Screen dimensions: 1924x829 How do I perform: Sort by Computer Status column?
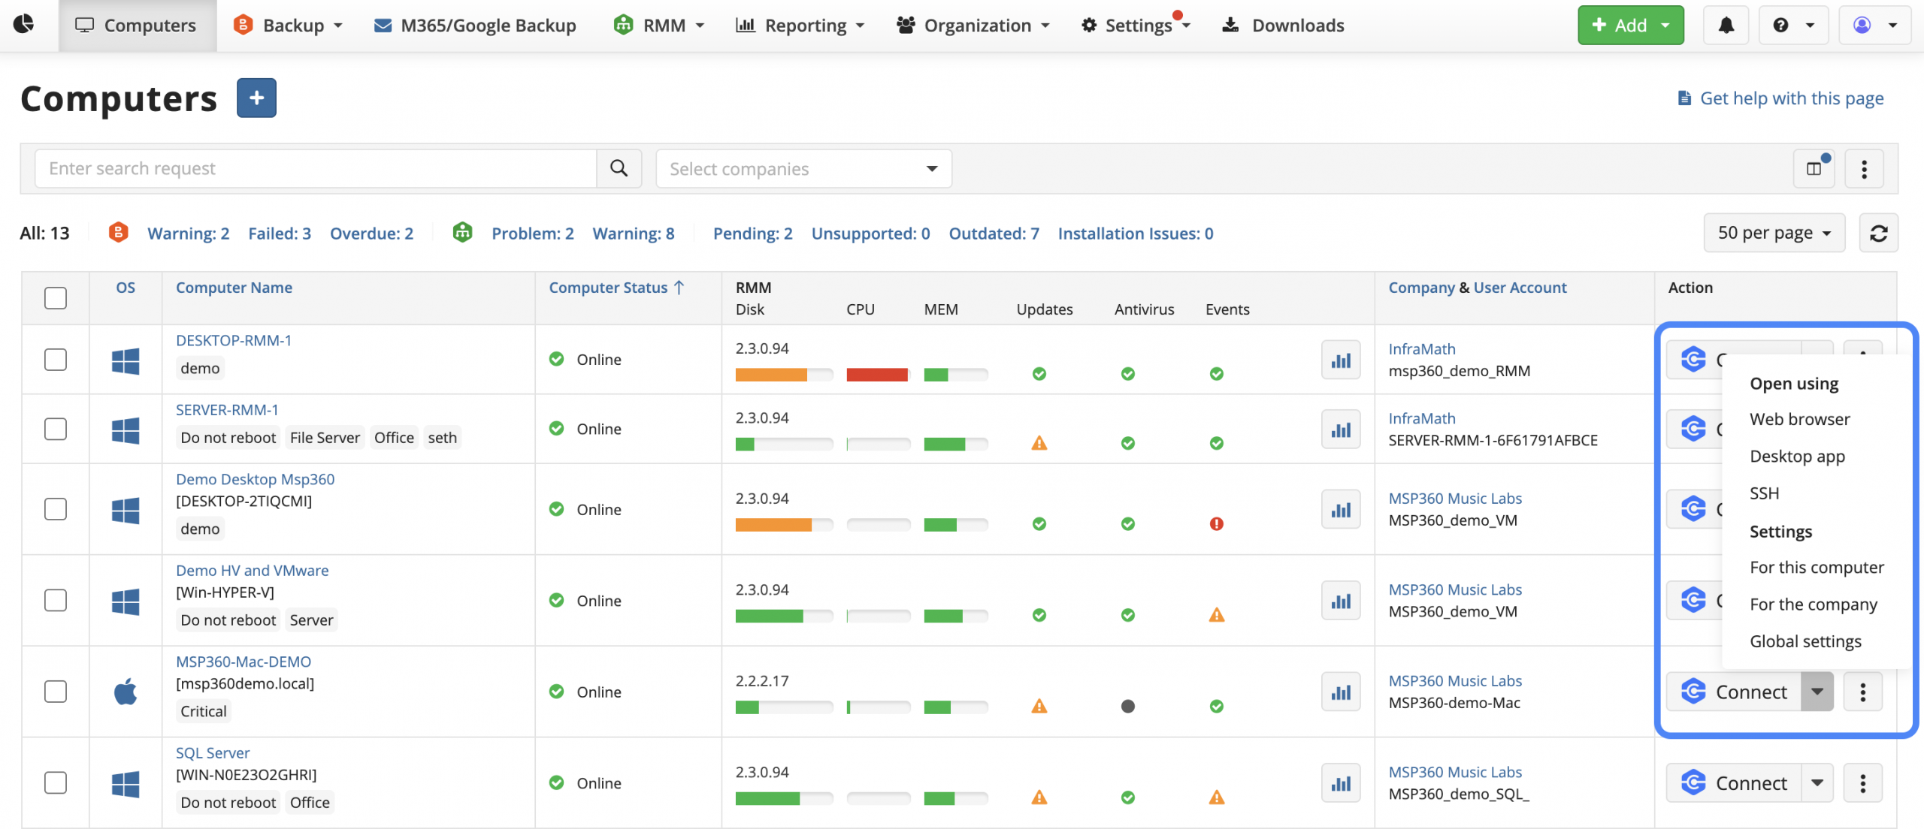[616, 288]
